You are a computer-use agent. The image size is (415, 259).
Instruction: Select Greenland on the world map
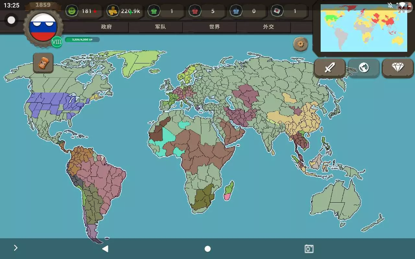click(140, 62)
